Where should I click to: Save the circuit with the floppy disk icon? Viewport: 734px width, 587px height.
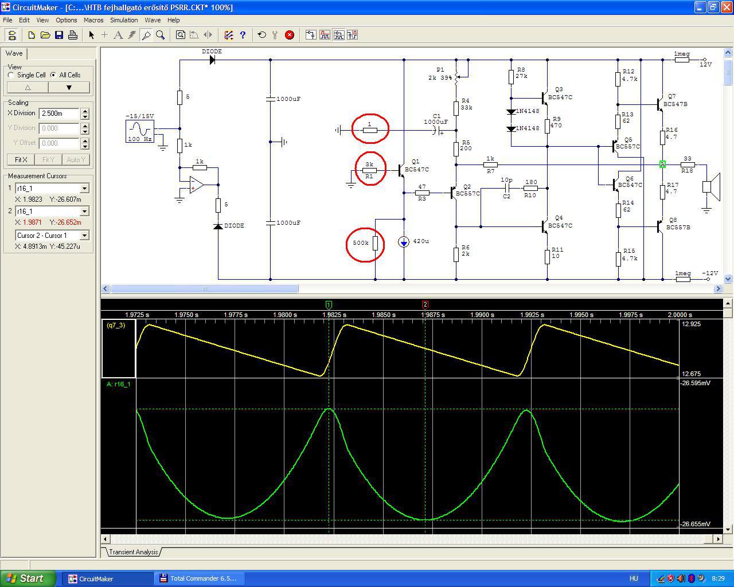(59, 35)
